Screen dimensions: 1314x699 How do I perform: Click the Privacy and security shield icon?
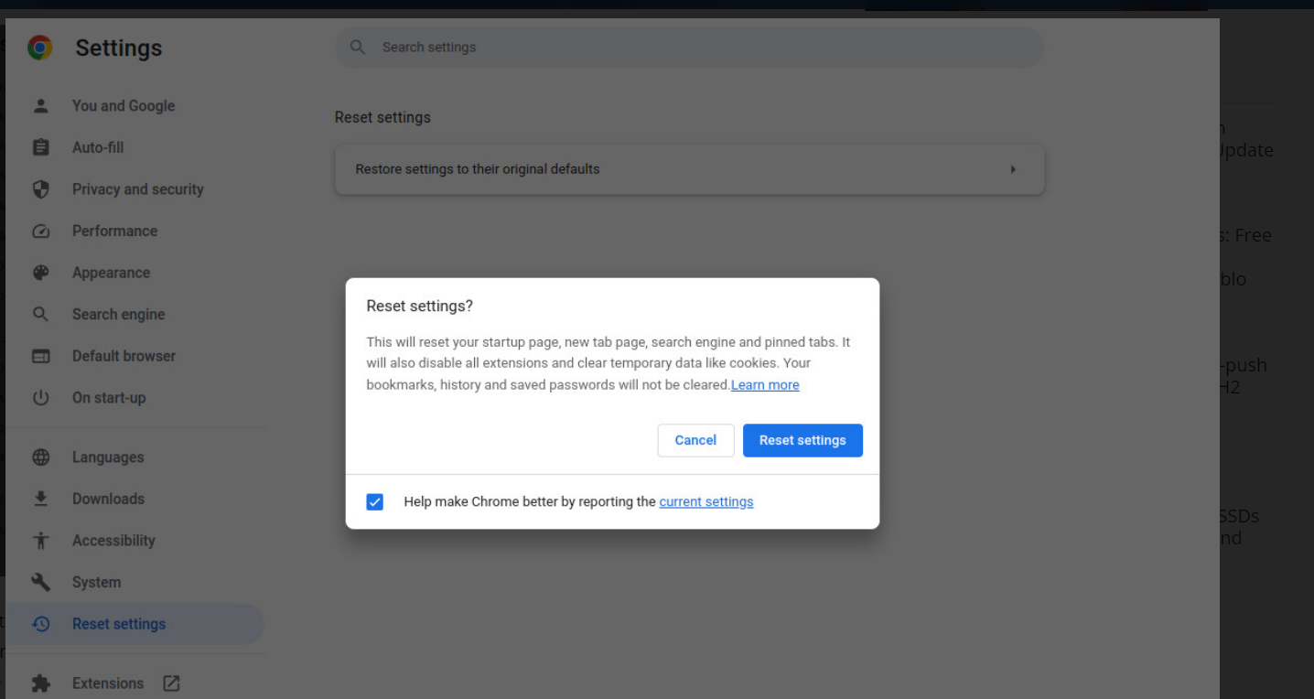point(40,189)
